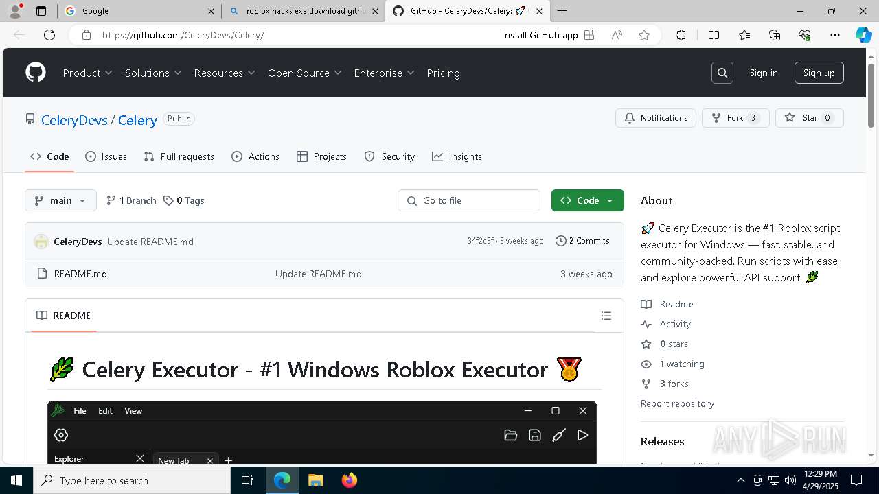Image resolution: width=879 pixels, height=494 pixels.
Task: Click Sign in link
Action: coord(764,73)
